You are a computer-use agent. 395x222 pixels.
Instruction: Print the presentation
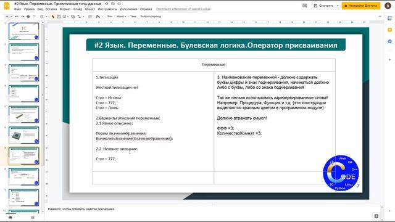tap(28, 17)
